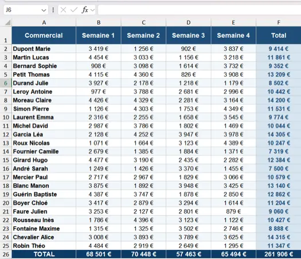Viewport: 301px width, 259px height.
Task: Click Dupont Marie's total 9 414 €
Action: 279,49
